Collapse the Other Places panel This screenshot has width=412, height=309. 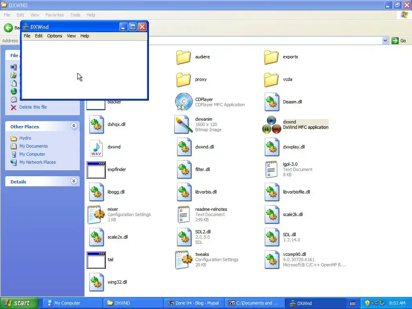pos(74,126)
